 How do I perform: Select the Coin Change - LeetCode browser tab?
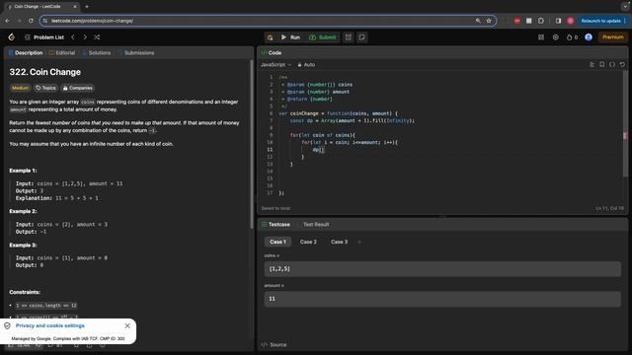pyautogui.click(x=41, y=7)
